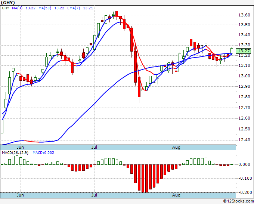254x204 pixels.
Task: Click the 12.70 price axis label
Action: coord(244,108)
